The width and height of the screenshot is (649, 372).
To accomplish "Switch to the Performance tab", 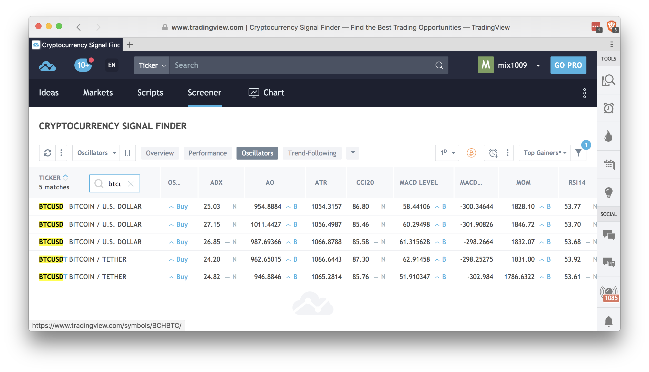I will (x=208, y=153).
